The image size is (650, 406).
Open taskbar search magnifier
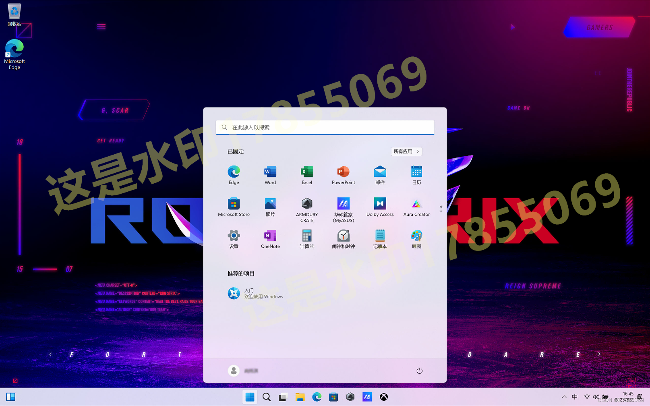point(267,397)
